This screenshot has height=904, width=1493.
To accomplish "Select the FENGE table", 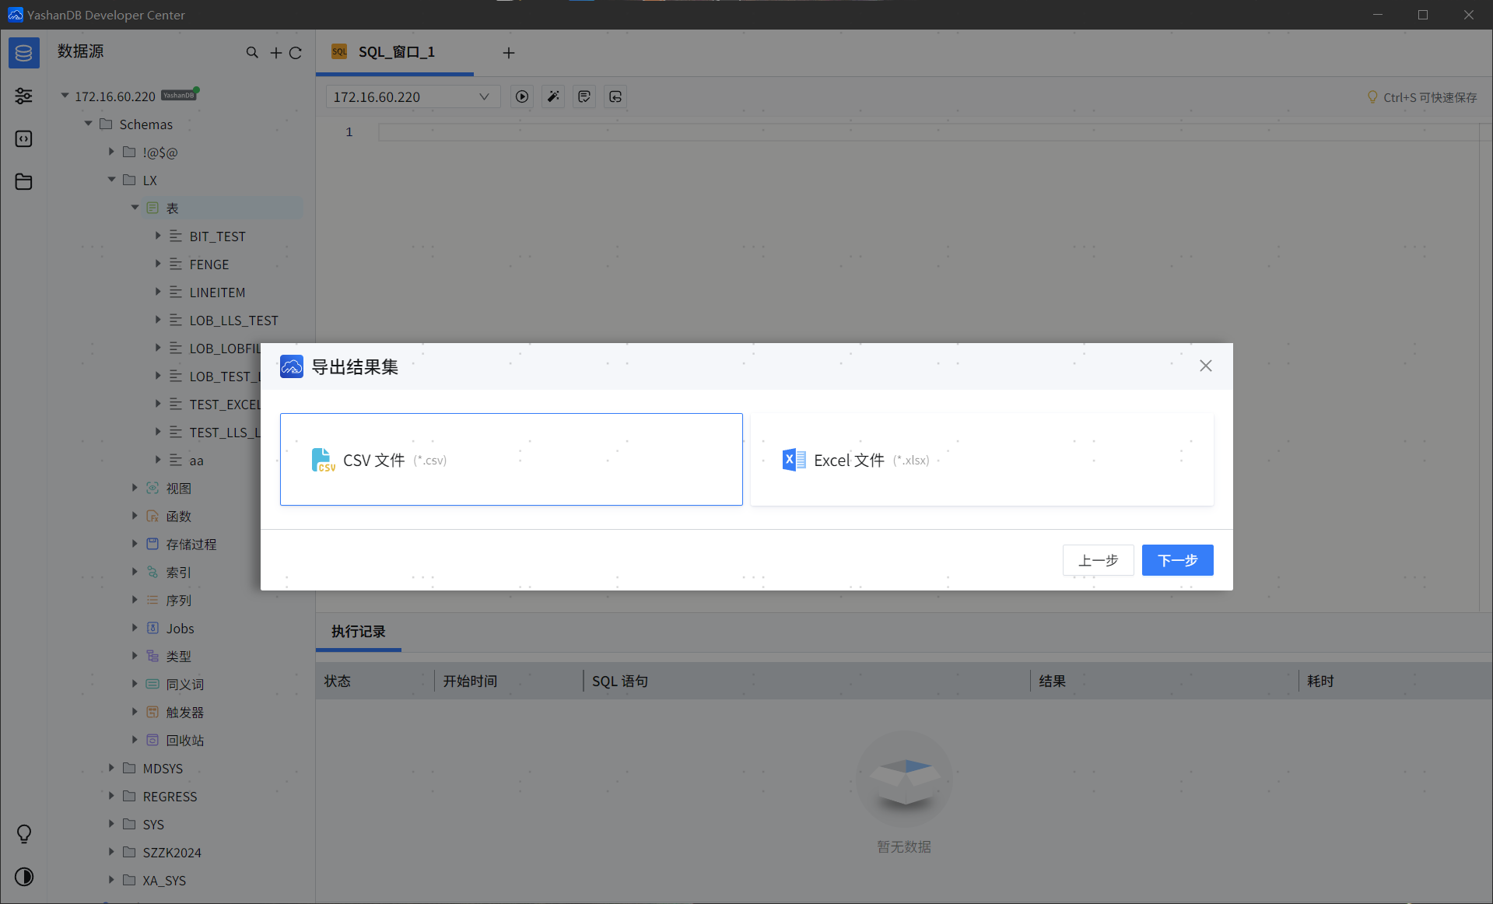I will [x=209, y=264].
